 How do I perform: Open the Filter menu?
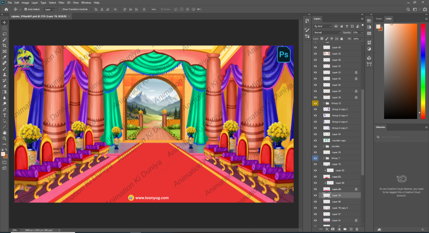(61, 3)
